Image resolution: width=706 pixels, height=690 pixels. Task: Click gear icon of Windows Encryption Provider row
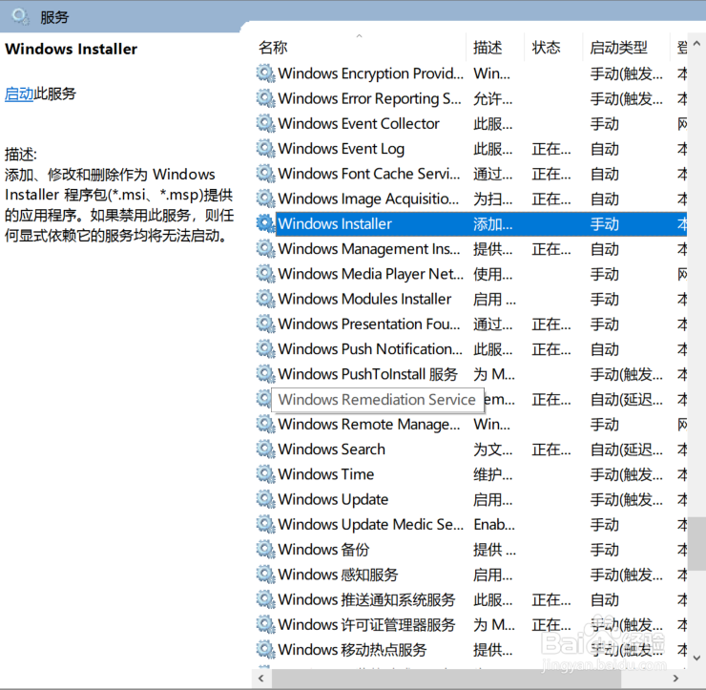tap(265, 73)
